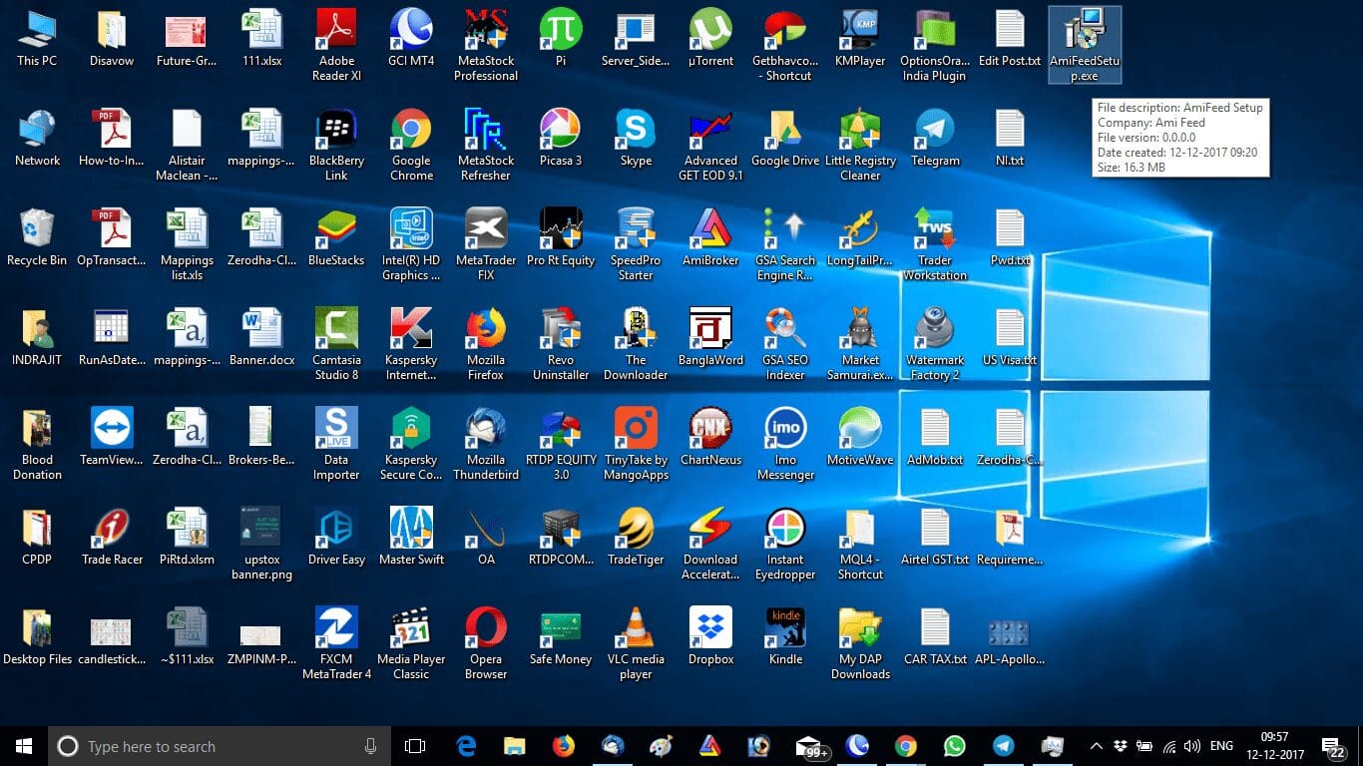Open the taskbar Mail app showing 99+
1363x766 pixels.
tap(811, 746)
